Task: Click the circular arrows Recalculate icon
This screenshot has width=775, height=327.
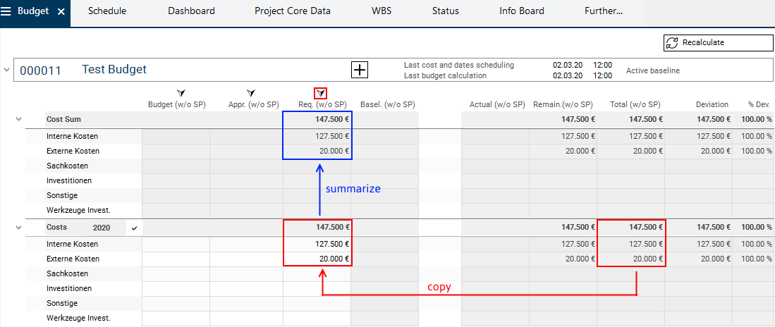Action: pos(672,42)
